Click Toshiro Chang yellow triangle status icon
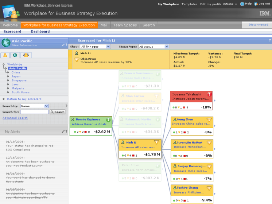Viewport: 272px width, 204px height. pyautogui.click(x=209, y=188)
